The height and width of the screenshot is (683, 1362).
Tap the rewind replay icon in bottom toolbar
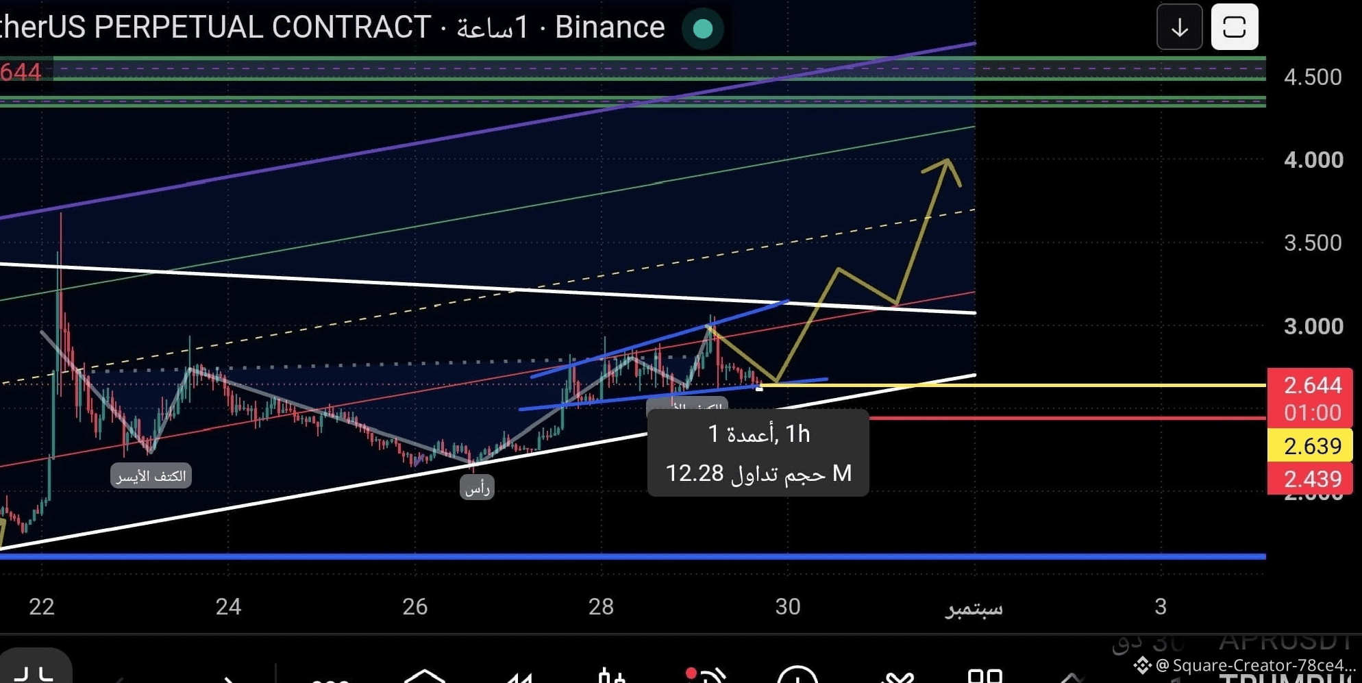tap(521, 677)
